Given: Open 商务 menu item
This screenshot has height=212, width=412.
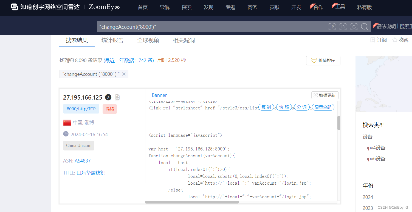Looking at the screenshot, I should (x=252, y=7).
